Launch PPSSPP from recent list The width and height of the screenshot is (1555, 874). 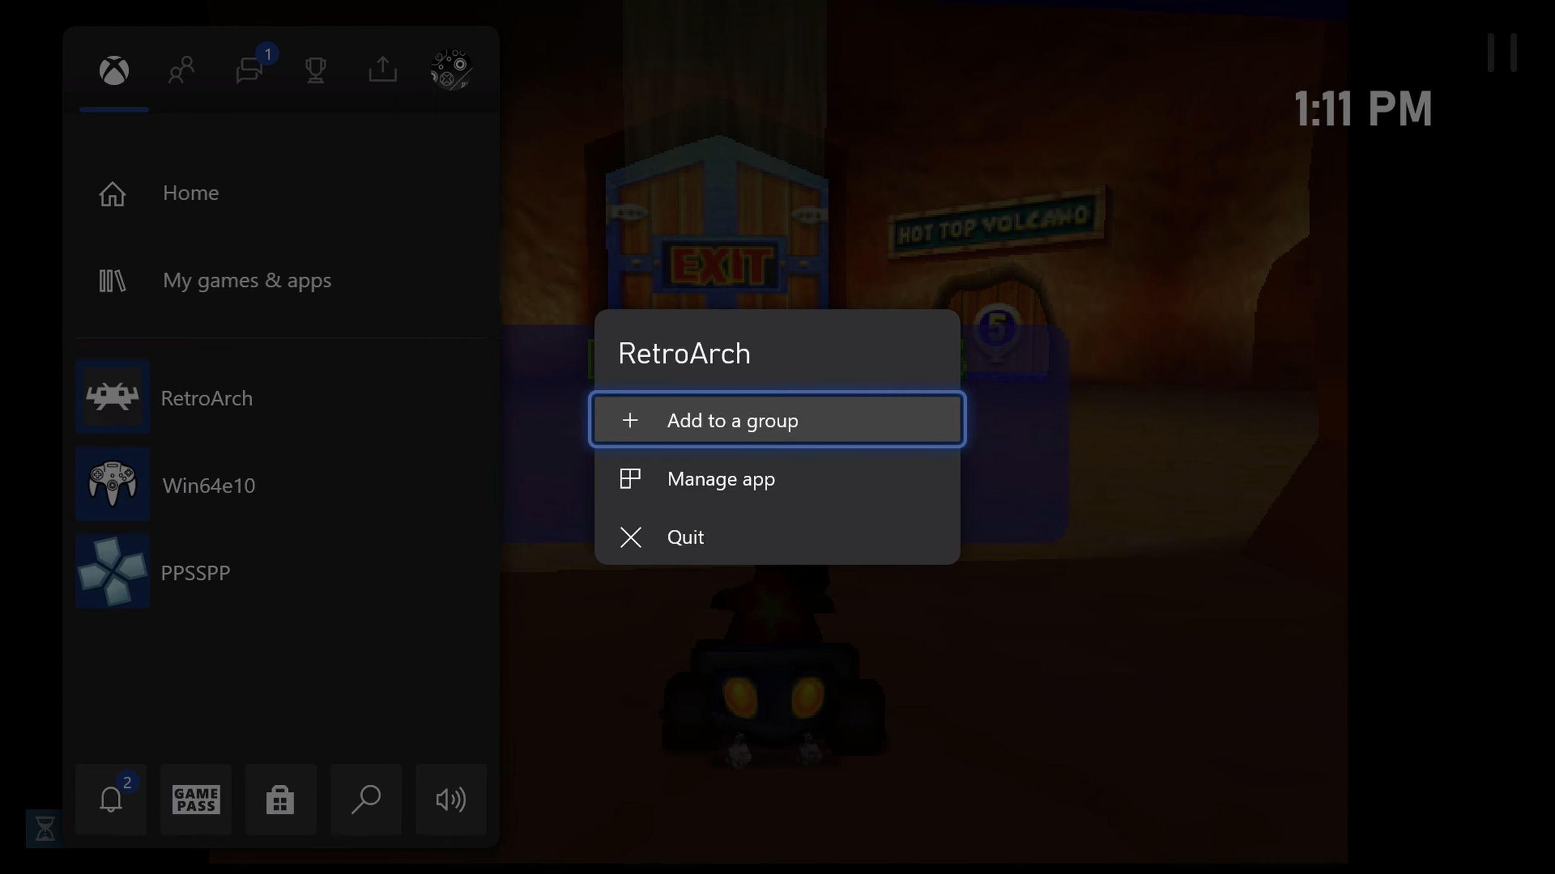195,572
